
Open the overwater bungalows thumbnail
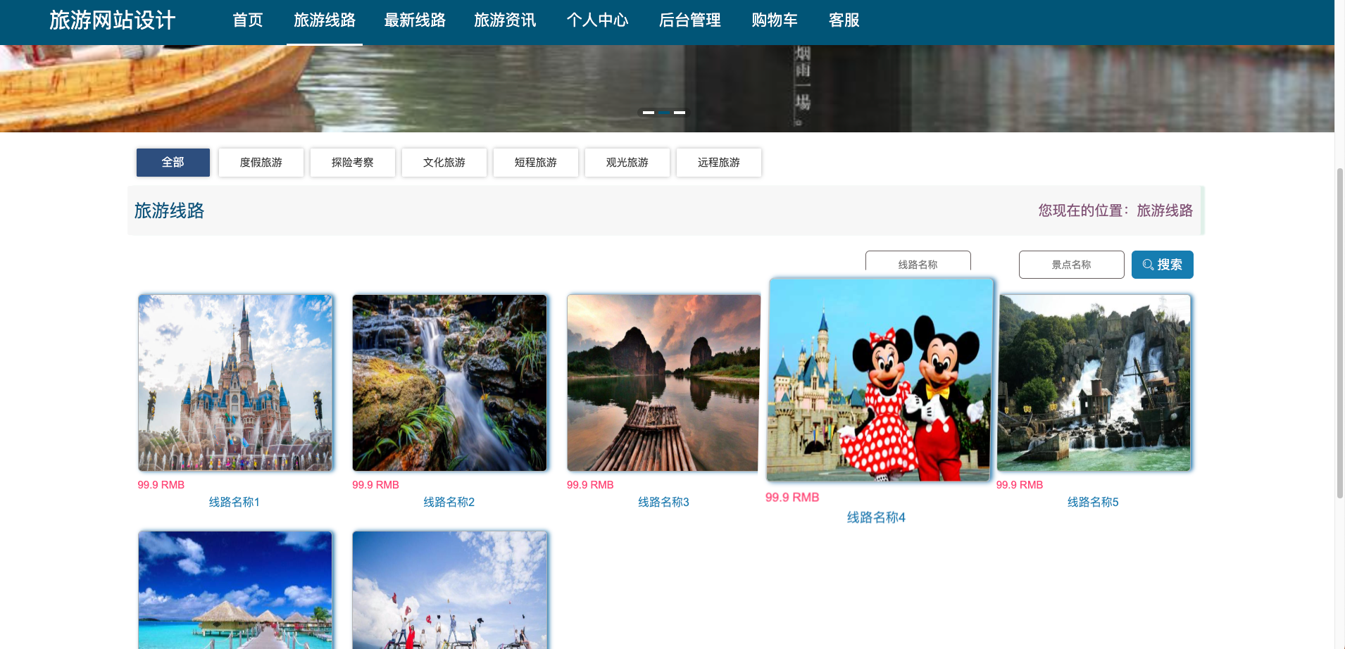click(235, 590)
